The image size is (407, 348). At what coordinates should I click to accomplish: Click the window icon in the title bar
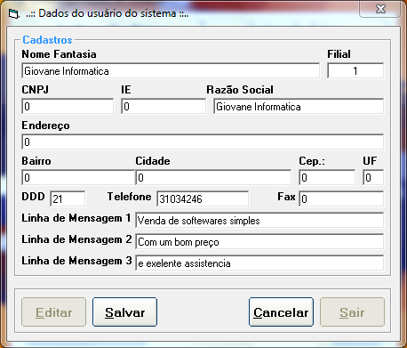coord(13,13)
